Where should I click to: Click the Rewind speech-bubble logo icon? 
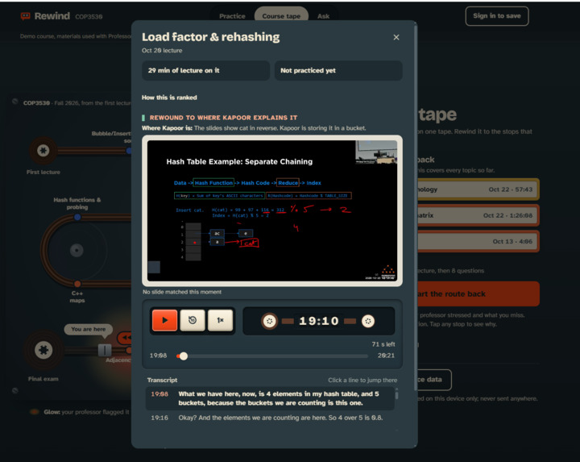click(26, 16)
